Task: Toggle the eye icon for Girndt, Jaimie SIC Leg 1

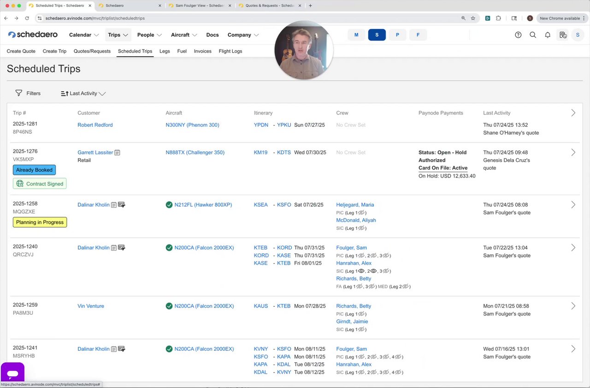Action: click(x=362, y=329)
